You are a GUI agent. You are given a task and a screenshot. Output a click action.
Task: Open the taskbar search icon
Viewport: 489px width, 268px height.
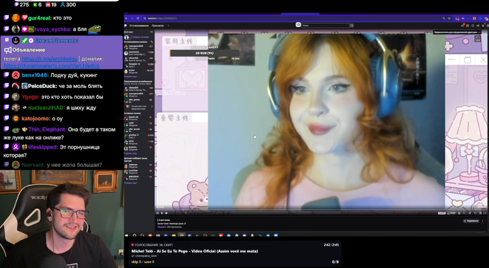tap(134, 235)
